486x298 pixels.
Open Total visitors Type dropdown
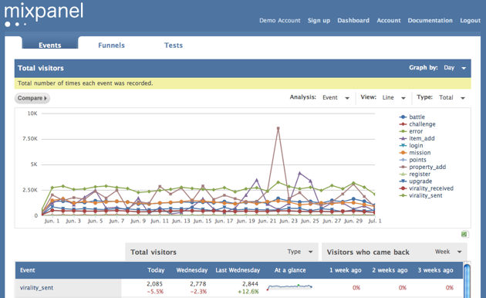pyautogui.click(x=300, y=252)
